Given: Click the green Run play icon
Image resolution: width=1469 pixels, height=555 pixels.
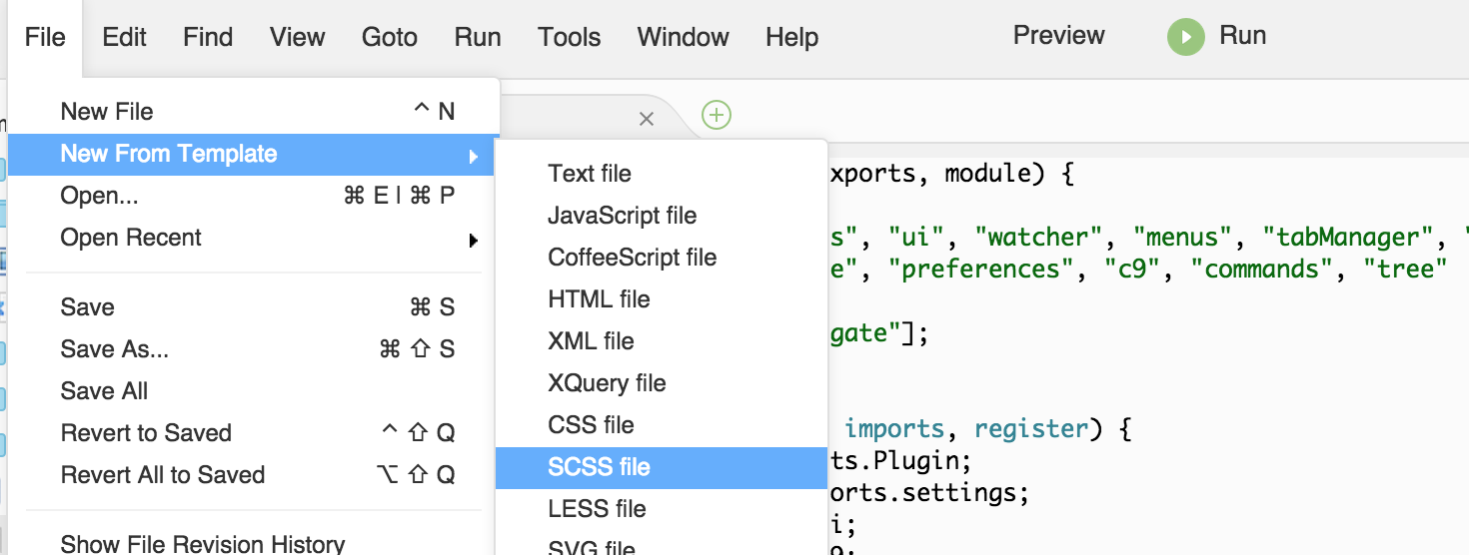Looking at the screenshot, I should (1186, 37).
